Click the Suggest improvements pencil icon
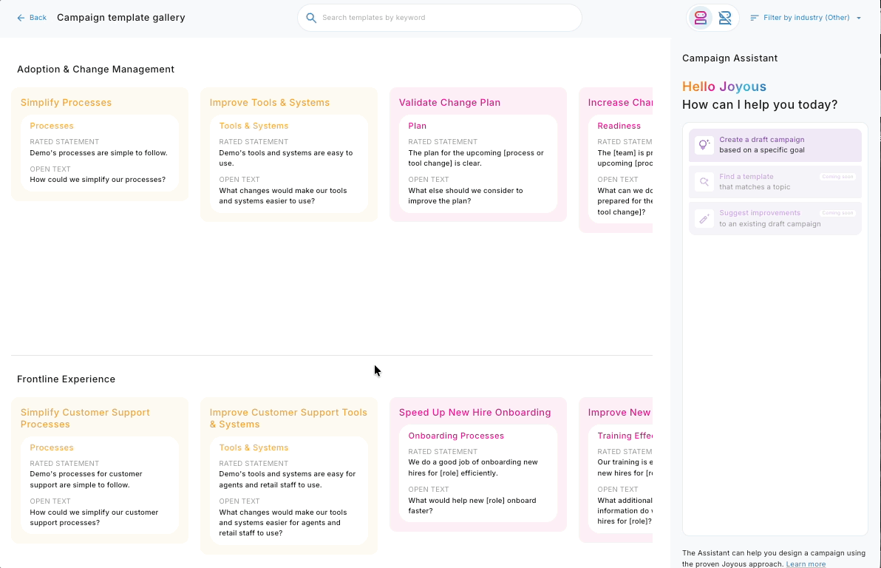The image size is (881, 568). 704,218
